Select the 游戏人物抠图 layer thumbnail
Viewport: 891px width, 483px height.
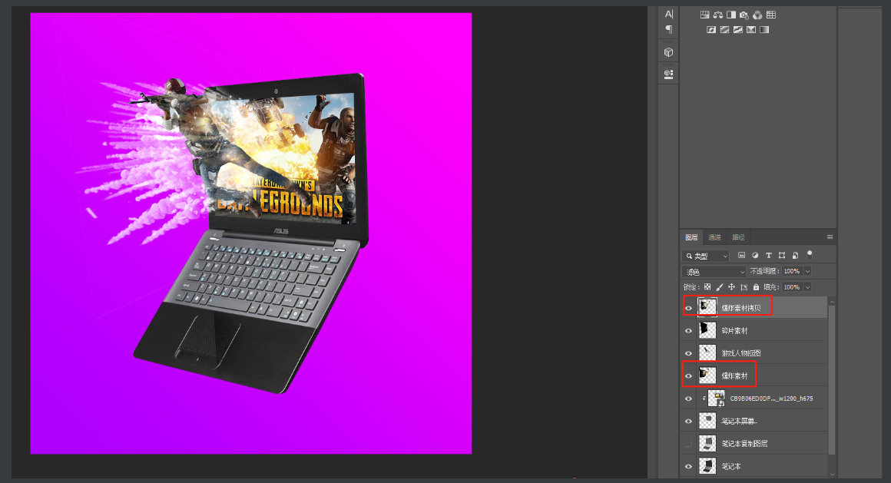[x=707, y=352]
